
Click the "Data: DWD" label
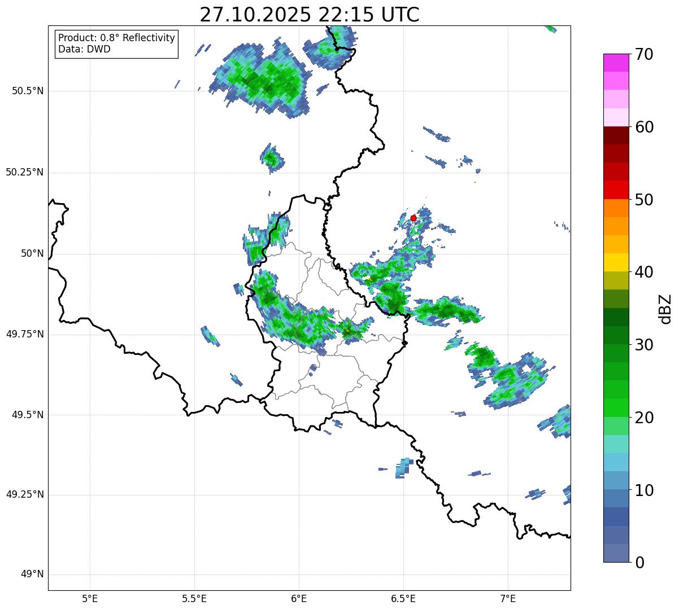click(84, 49)
